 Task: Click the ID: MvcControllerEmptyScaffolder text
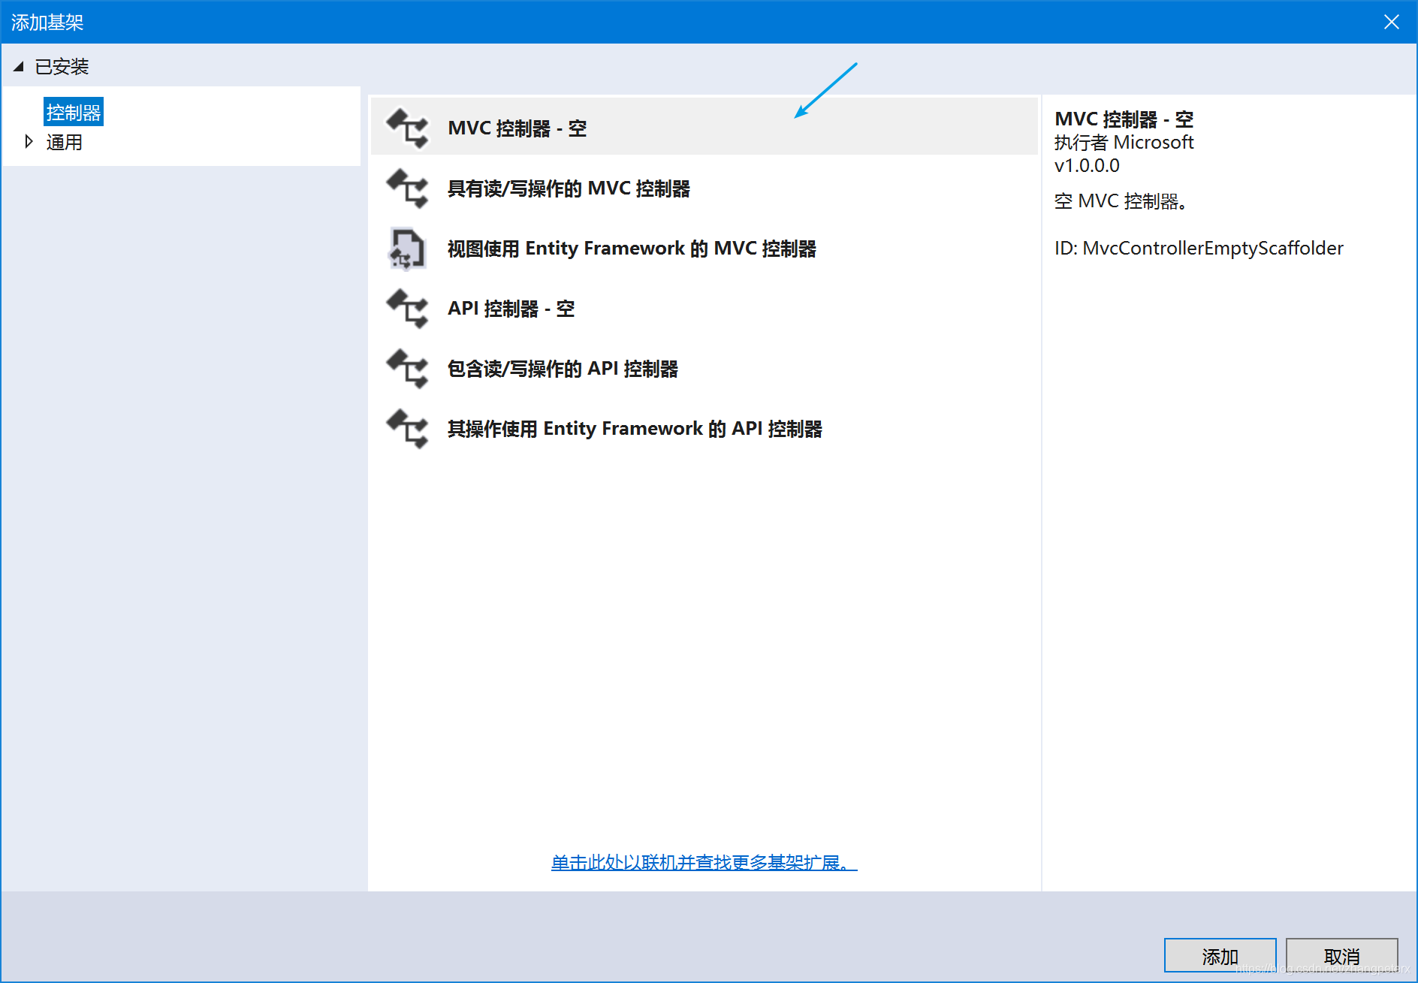pos(1199,248)
